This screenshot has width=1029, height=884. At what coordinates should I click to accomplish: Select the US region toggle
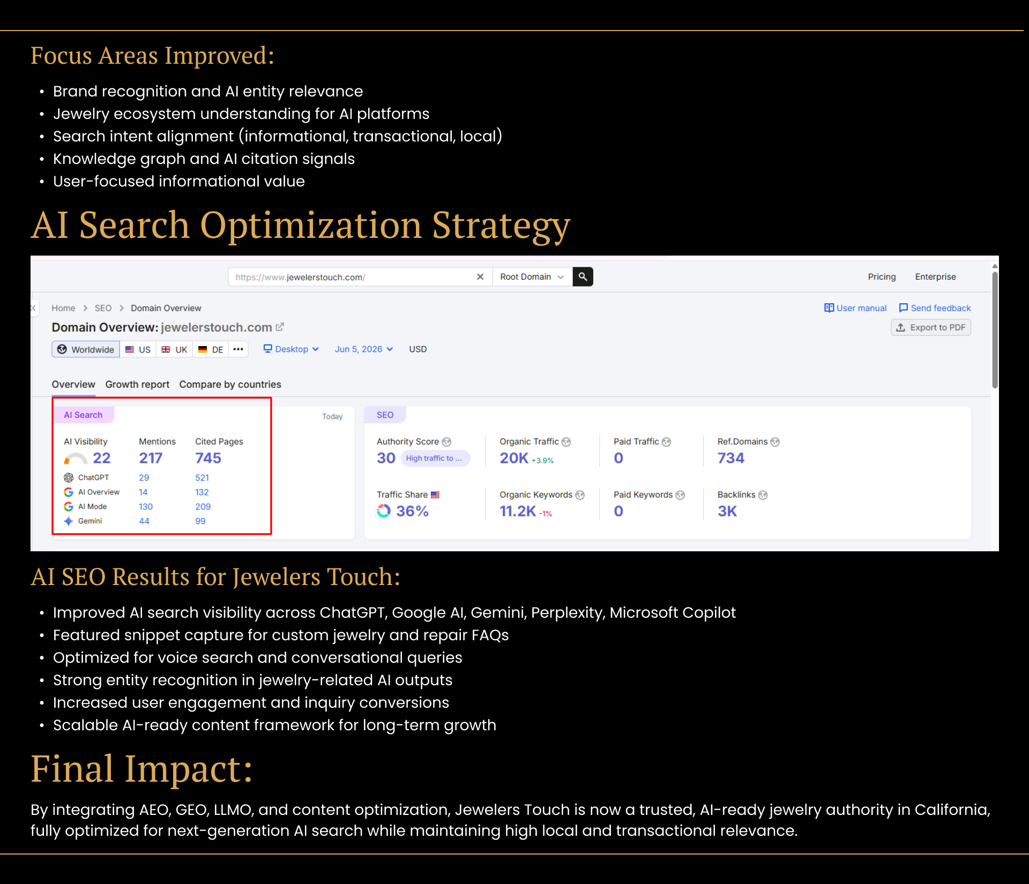coord(138,349)
